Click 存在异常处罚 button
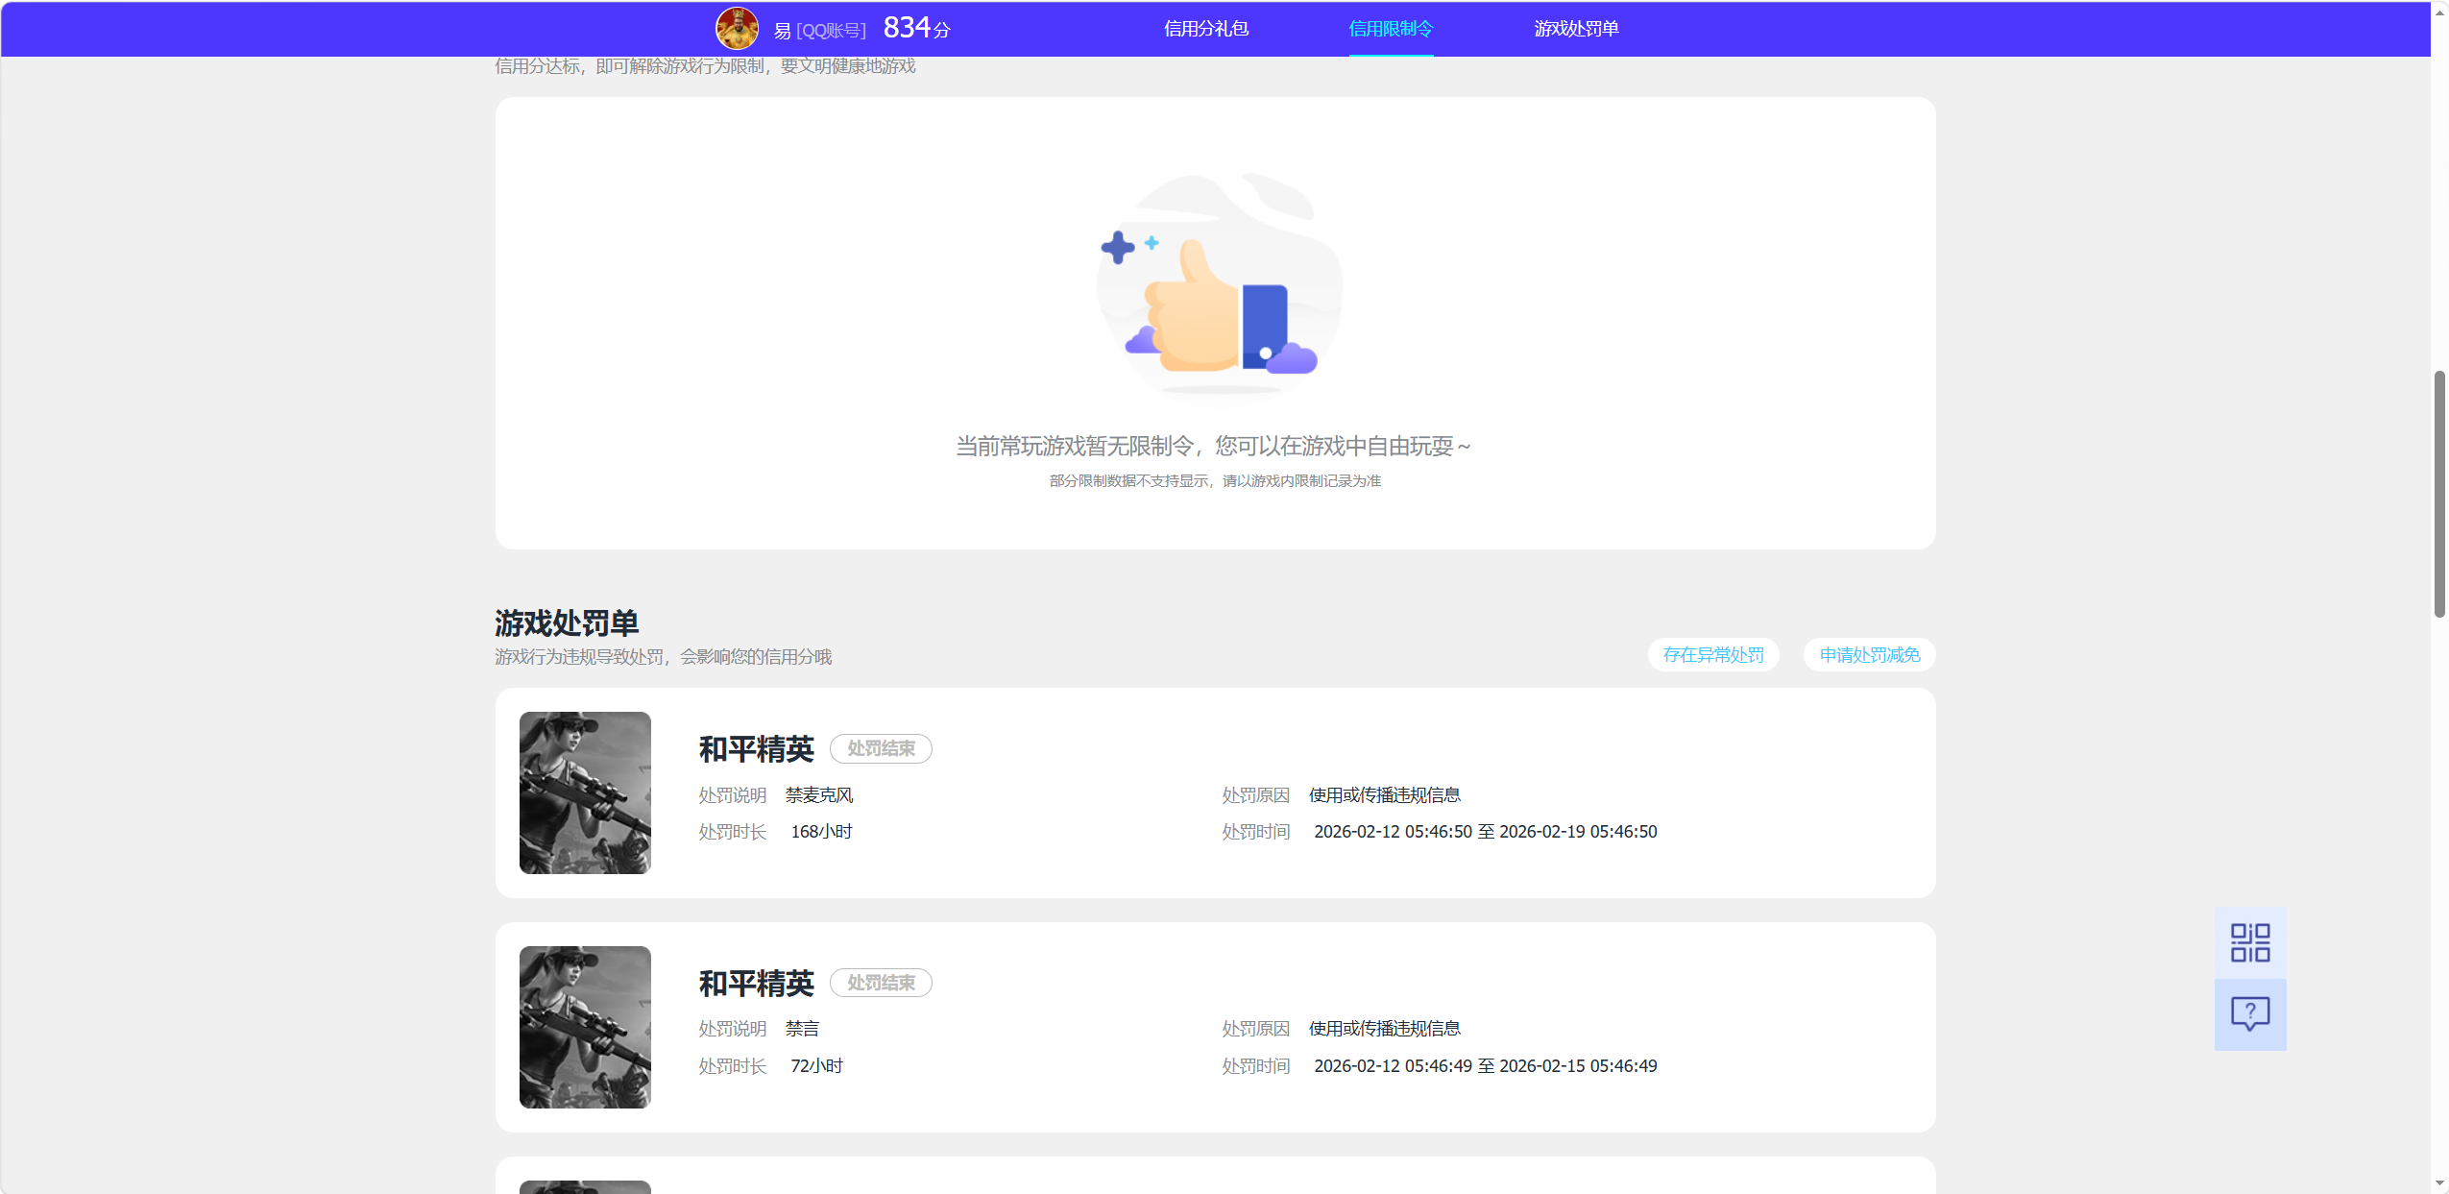This screenshot has height=1194, width=2449. pyautogui.click(x=1713, y=654)
